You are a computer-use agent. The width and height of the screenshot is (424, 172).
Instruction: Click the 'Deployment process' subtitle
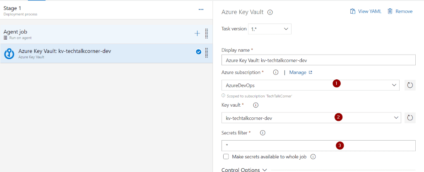(20, 14)
